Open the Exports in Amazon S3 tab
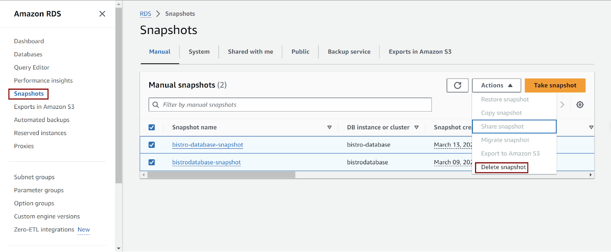 [420, 52]
